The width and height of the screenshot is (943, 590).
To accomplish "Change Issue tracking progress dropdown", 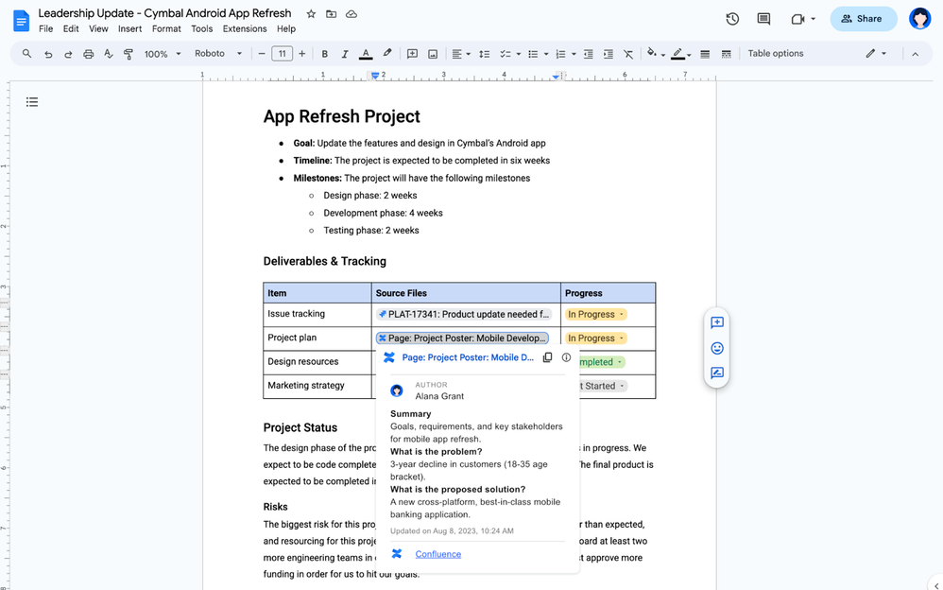I will (595, 314).
